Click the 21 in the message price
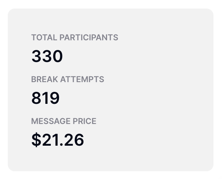This screenshot has height=179, width=222. [50, 140]
